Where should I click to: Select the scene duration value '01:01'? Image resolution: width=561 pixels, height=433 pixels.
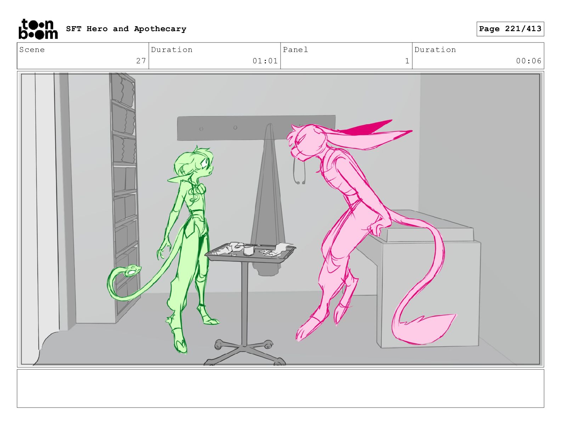coord(265,61)
